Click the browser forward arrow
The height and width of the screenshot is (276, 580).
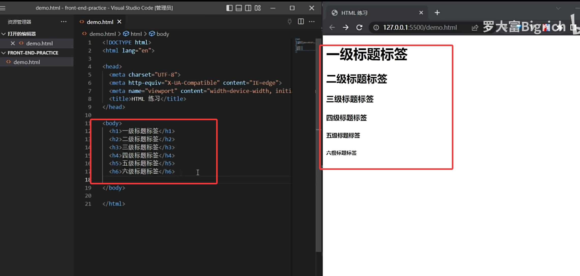tap(345, 27)
